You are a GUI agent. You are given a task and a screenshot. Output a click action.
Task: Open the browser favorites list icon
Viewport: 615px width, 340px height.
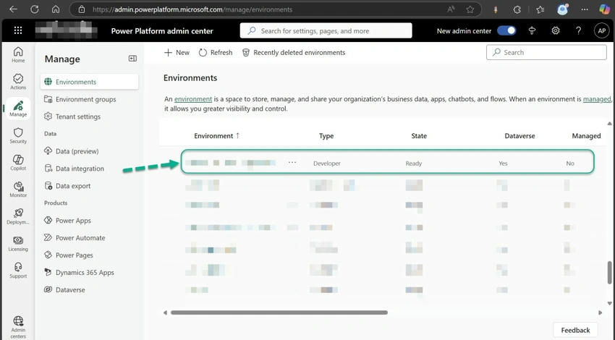tap(540, 10)
